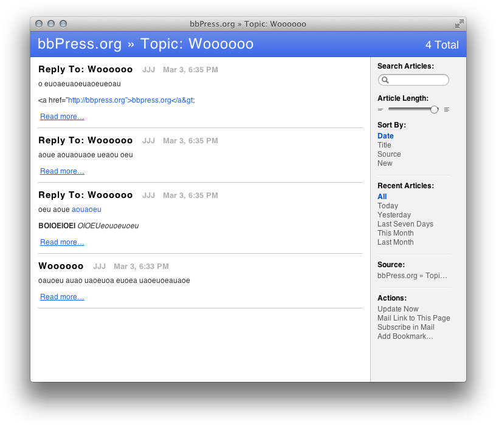
Task: Sort articles by Source
Action: point(389,154)
